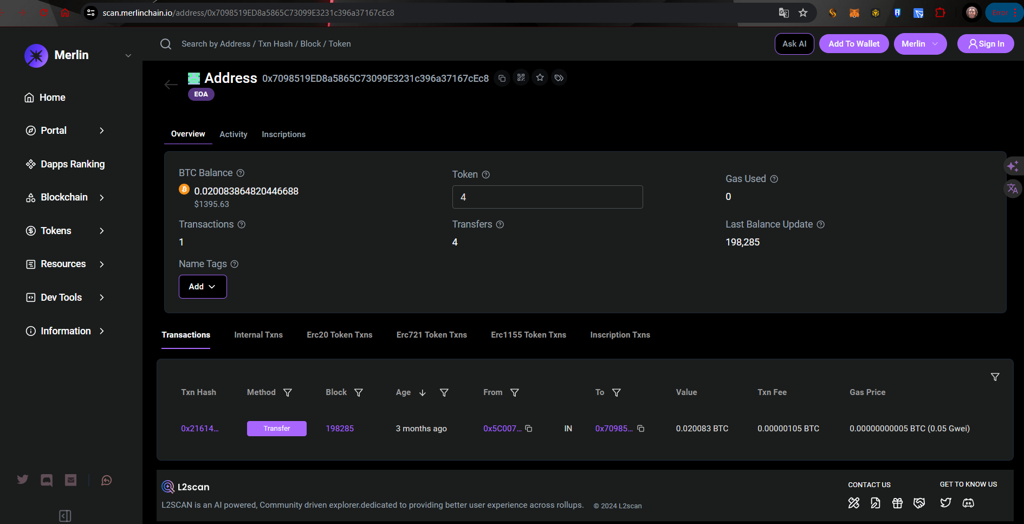Switch to the Activity tab
This screenshot has width=1024, height=524.
(234, 134)
